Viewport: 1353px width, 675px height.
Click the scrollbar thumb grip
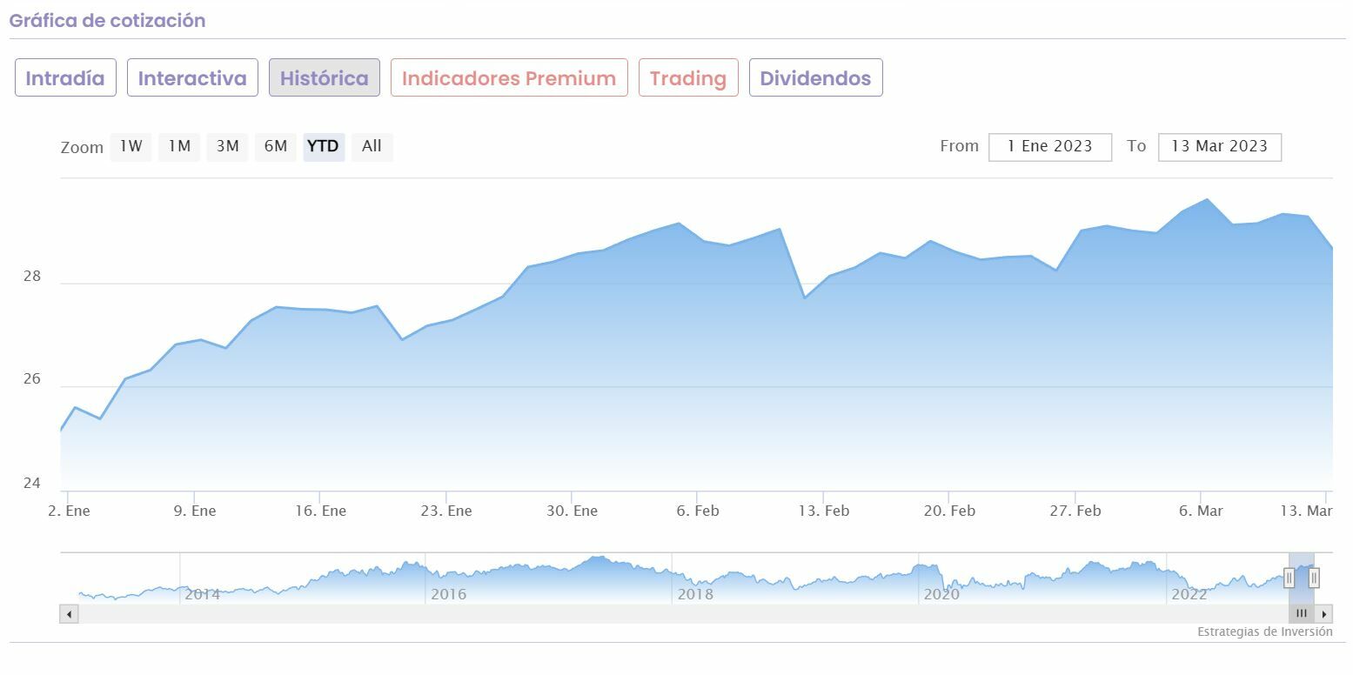coord(1302,614)
